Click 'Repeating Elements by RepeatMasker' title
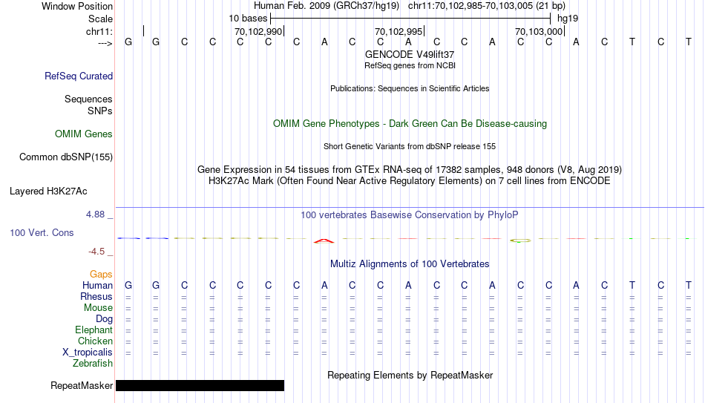 point(410,375)
